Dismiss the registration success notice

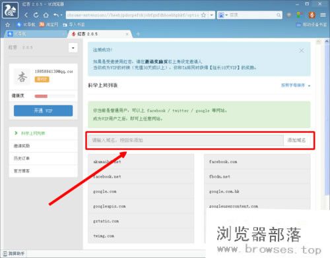(x=302, y=51)
